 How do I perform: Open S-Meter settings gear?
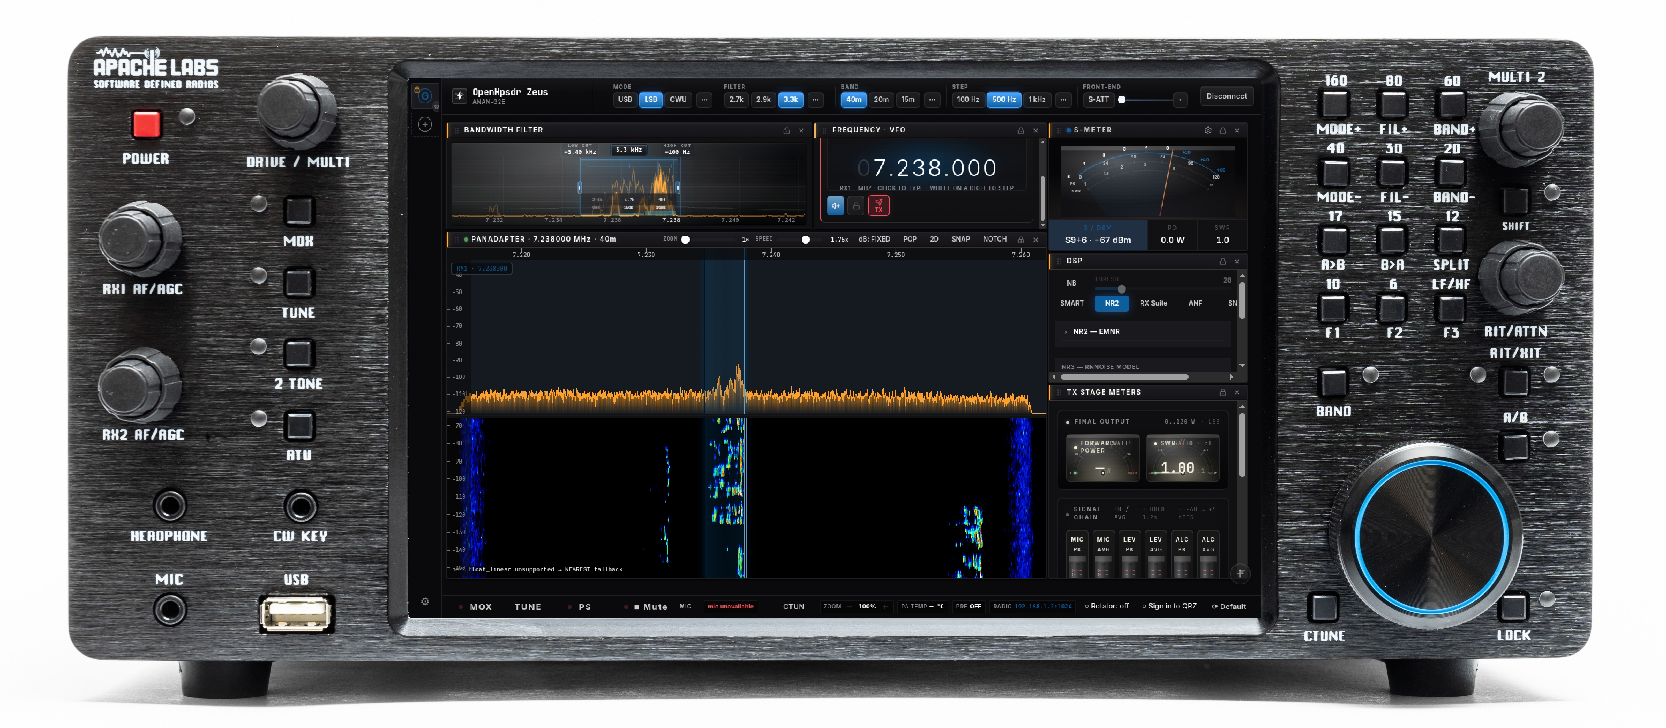coord(1207,131)
